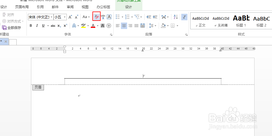Open new blank document tab
This screenshot has height=136, width=272.
[x=13, y=42]
